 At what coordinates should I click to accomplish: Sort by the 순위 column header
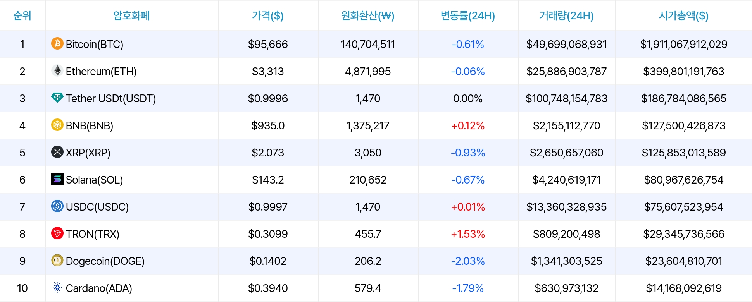tap(22, 15)
